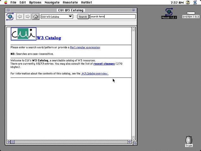
Task: Click the horizontal scrollbar left arrow
Action: (9, 142)
